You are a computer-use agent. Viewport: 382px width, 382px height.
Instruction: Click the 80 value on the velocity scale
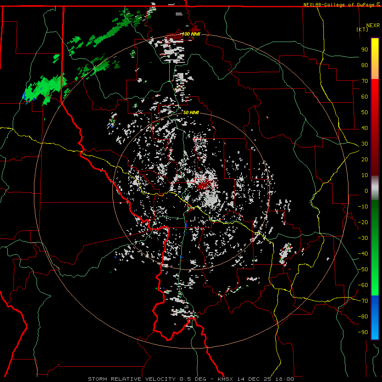365,65
